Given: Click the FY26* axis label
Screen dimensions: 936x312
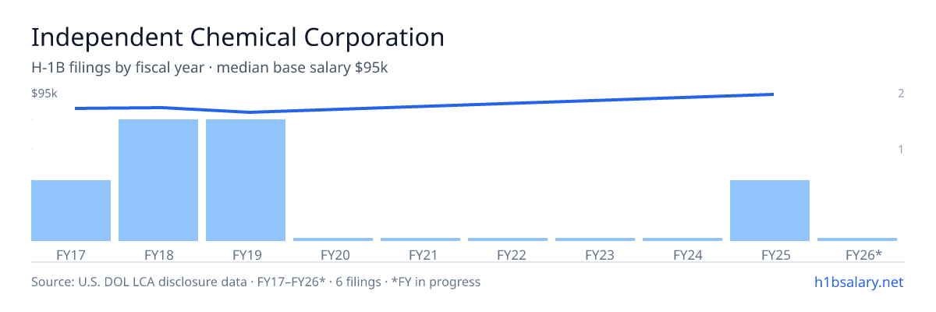Looking at the screenshot, I should 863,255.
